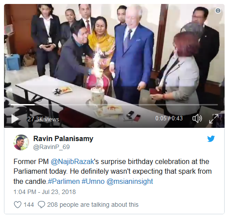233x220 pixels.
Task: Open the #Parlimen hashtag
Action: click(x=64, y=181)
